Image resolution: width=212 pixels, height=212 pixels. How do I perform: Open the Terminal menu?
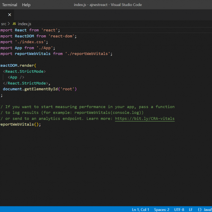[x=10, y=5]
